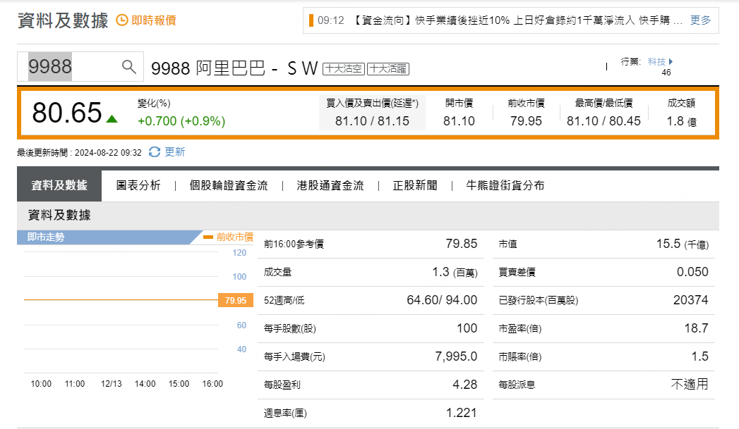Image resolution: width=739 pixels, height=429 pixels.
Task: Click the 前16:00參考價 value 79.85
Action: pyautogui.click(x=462, y=244)
